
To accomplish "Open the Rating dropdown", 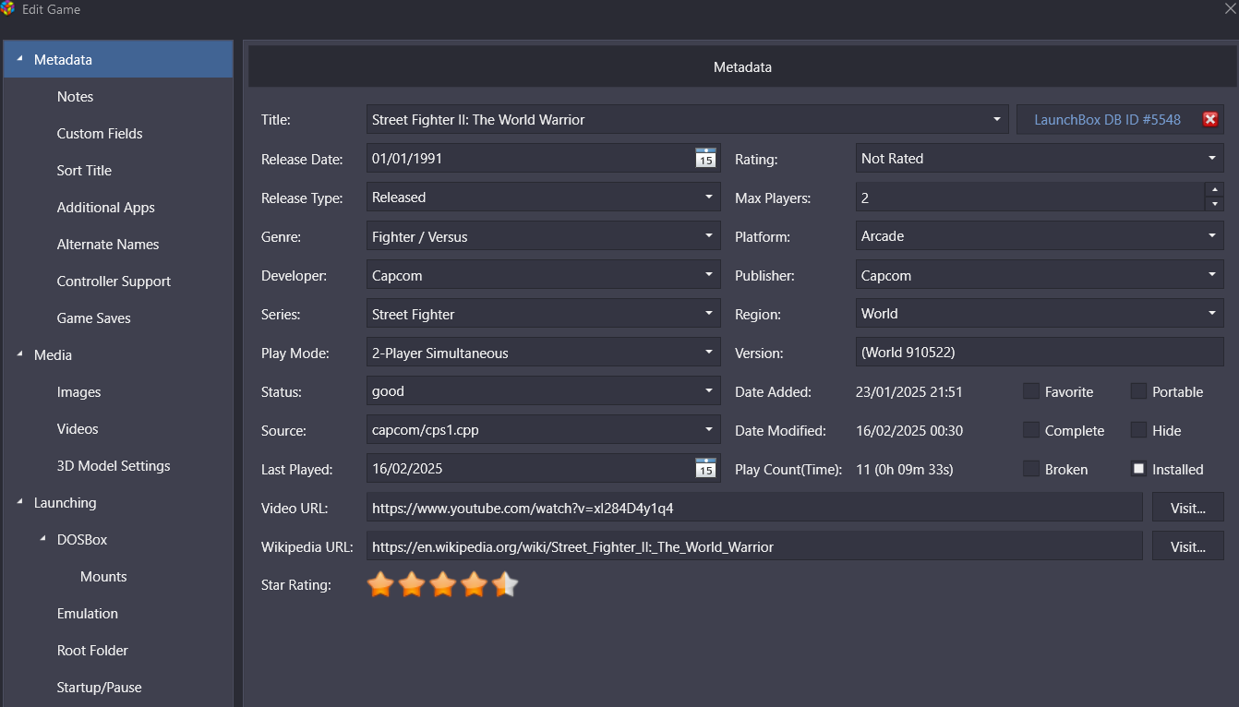I will (1213, 158).
